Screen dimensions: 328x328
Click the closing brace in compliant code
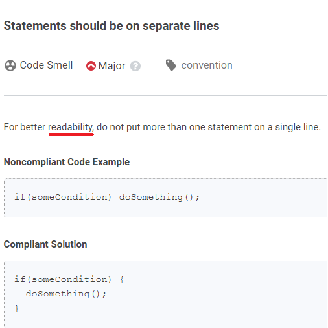pyautogui.click(x=17, y=309)
